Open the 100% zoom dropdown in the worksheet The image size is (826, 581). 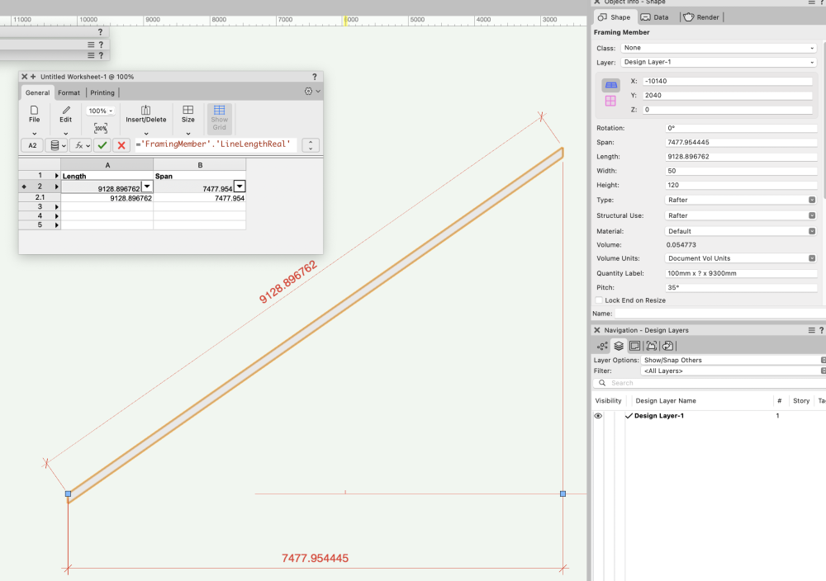click(x=99, y=109)
